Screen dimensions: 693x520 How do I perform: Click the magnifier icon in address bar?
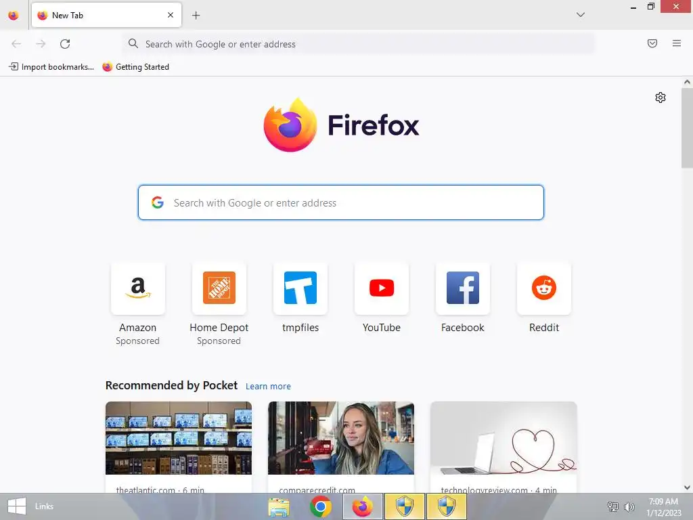pyautogui.click(x=133, y=43)
